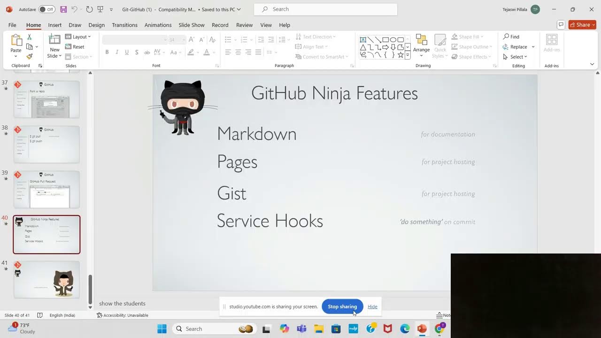Viewport: 601px width, 338px height.
Task: Toggle Bold formatting
Action: pyautogui.click(x=107, y=52)
